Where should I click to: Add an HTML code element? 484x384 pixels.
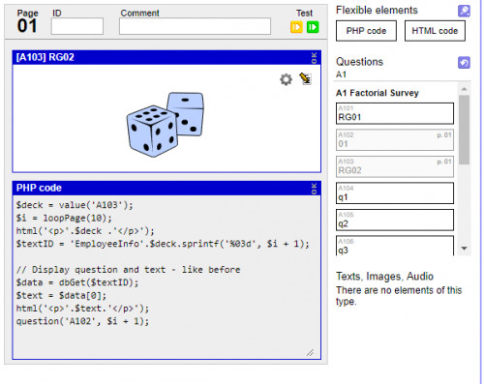point(435,31)
